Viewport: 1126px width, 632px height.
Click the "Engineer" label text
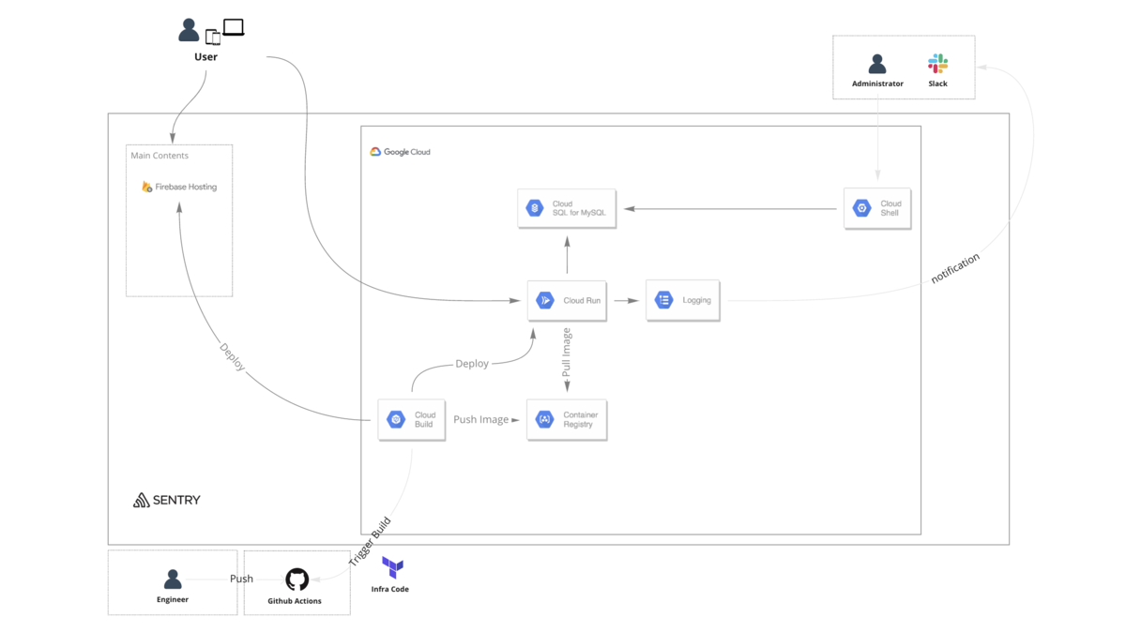(x=173, y=599)
